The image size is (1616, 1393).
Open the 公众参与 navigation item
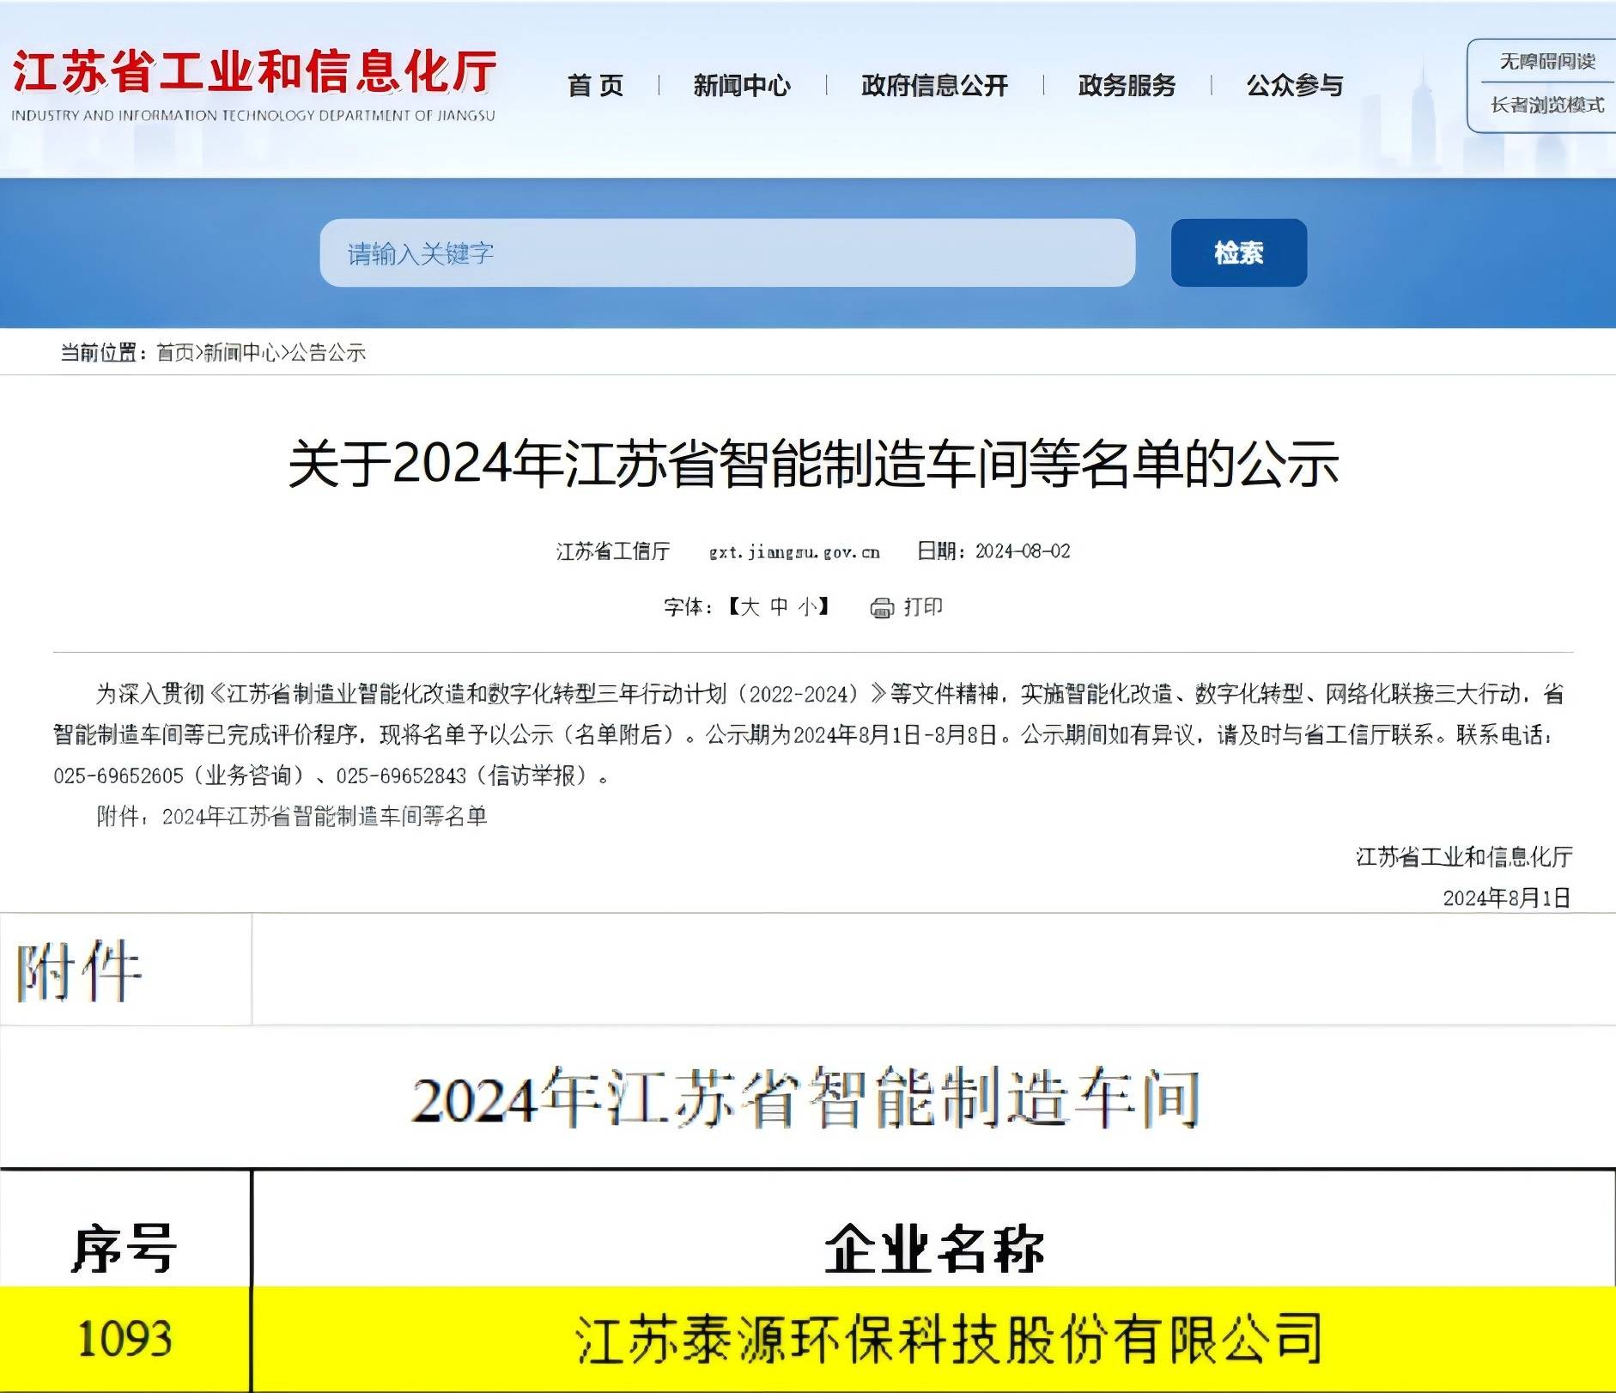[x=1294, y=86]
